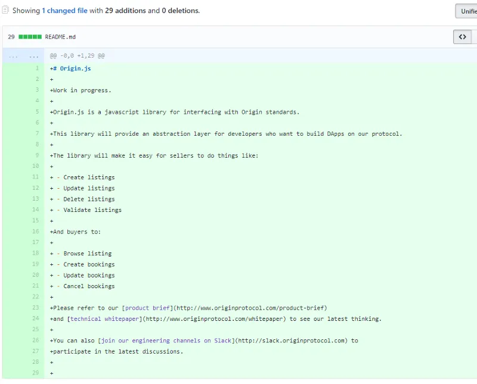Click the '- Update bookings' line
Screen dimensions: 477x384
82,276
